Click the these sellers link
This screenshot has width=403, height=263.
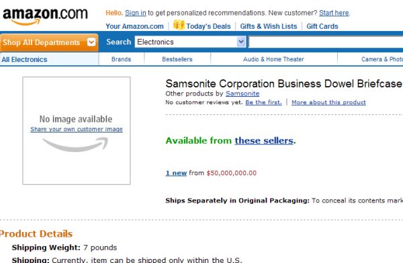point(264,141)
